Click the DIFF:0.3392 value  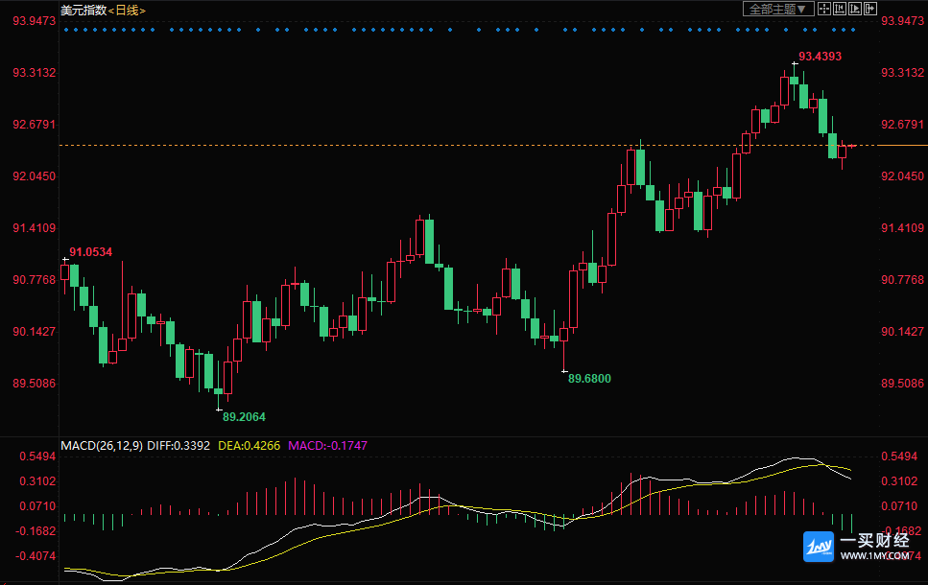click(x=178, y=445)
